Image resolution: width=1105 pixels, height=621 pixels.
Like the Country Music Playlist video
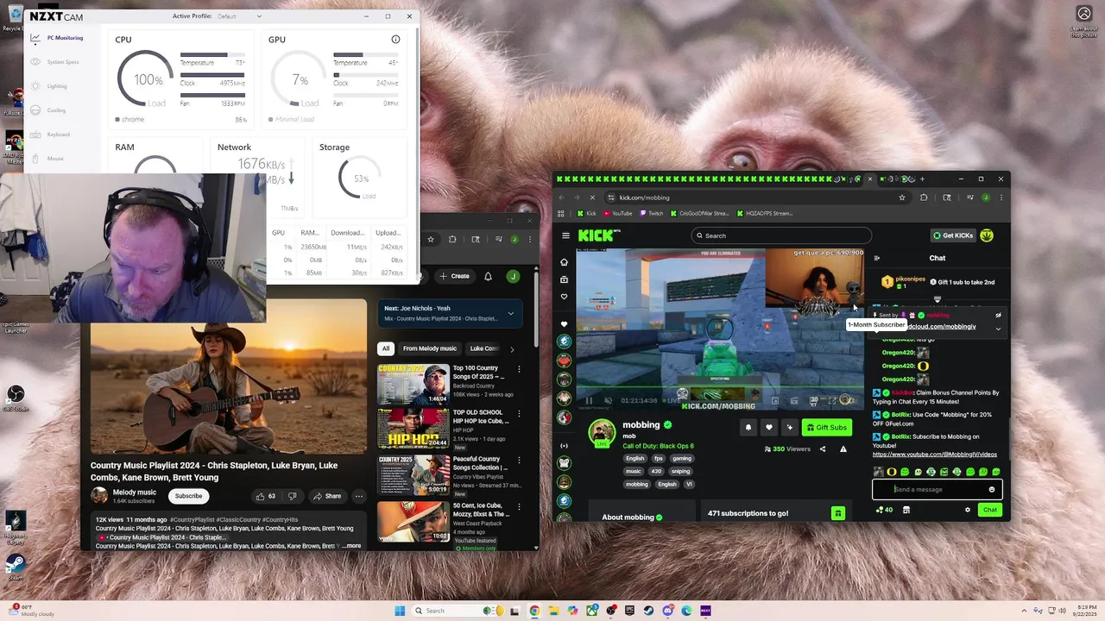[x=266, y=496]
